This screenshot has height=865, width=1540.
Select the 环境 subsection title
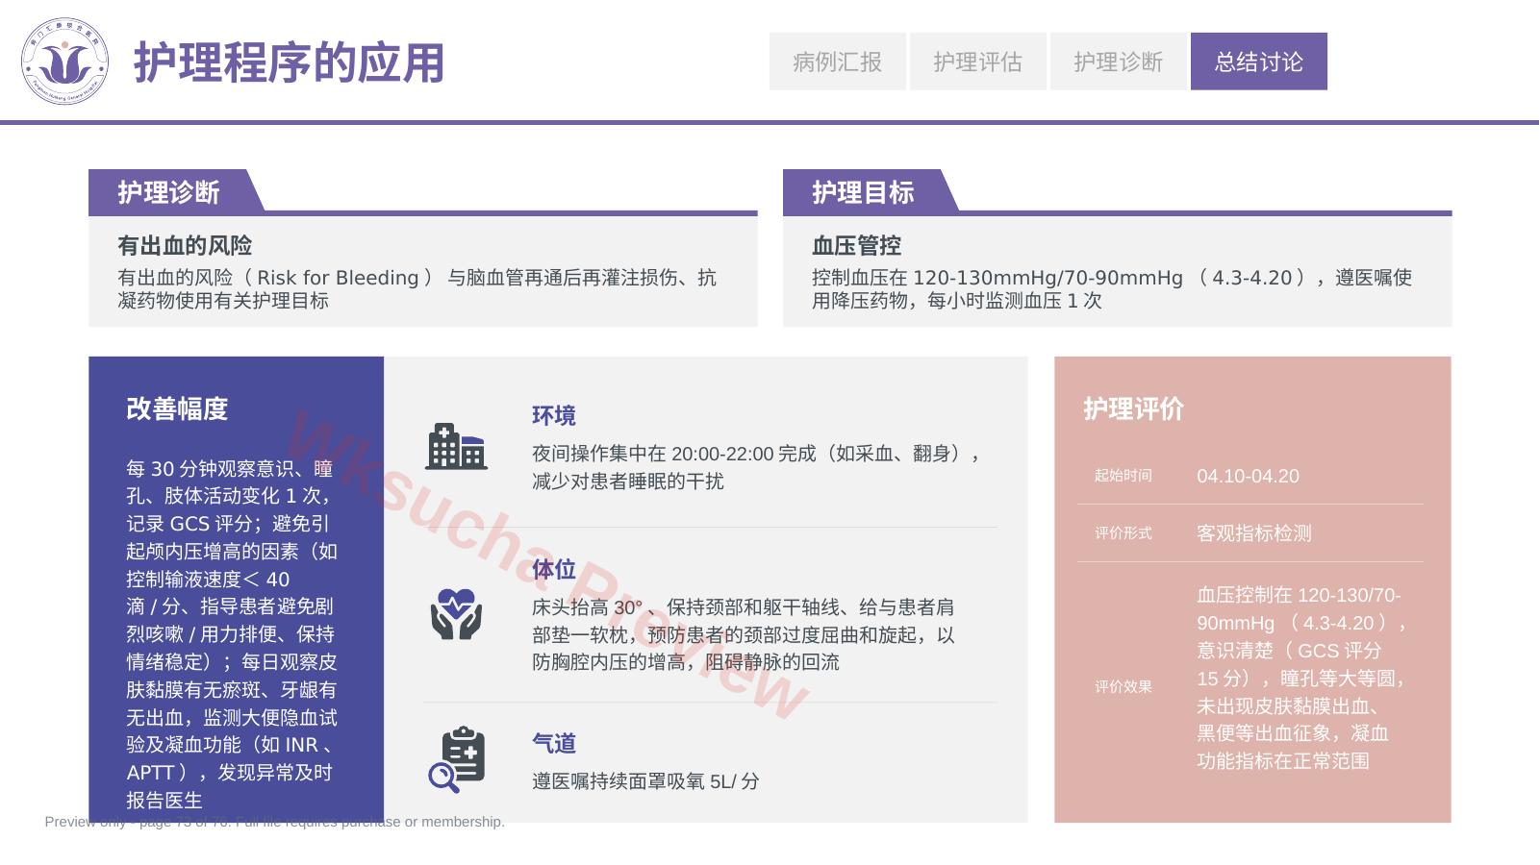click(x=554, y=415)
